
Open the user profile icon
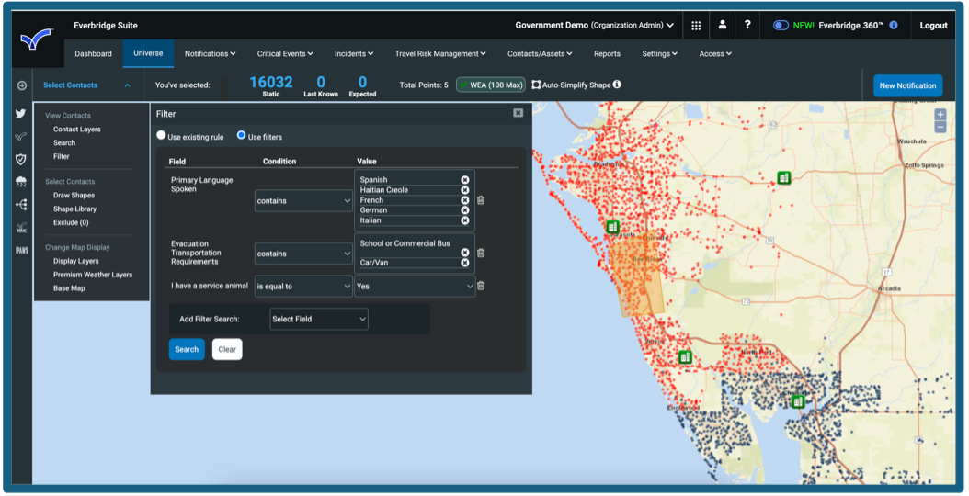tap(723, 26)
